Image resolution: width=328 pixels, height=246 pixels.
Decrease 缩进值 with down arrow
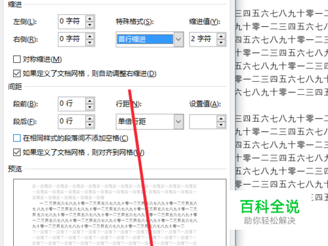(221, 43)
